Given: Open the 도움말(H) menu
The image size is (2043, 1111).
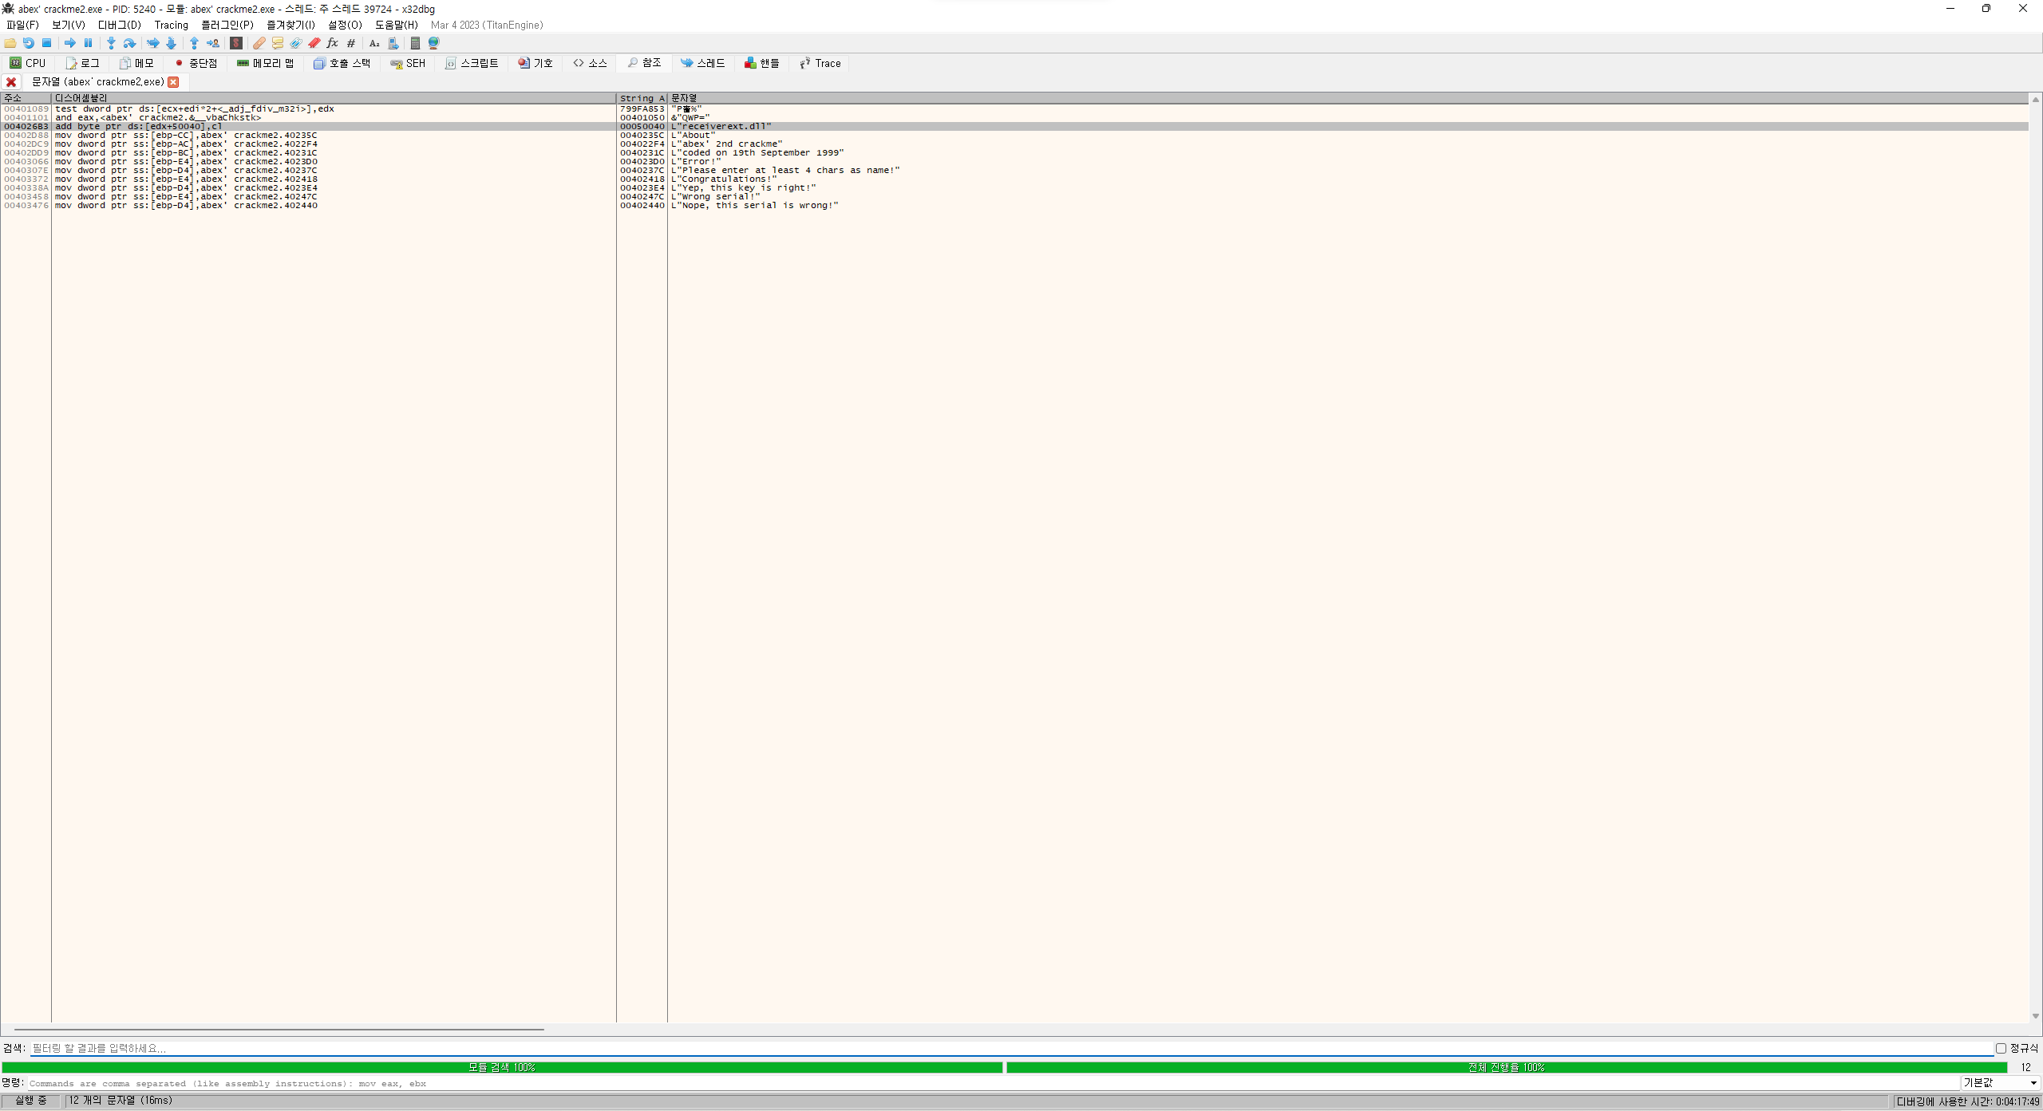Looking at the screenshot, I should point(397,25).
